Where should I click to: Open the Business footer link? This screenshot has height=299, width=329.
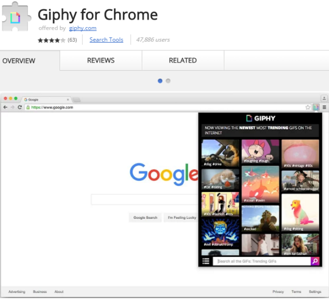(x=40, y=292)
